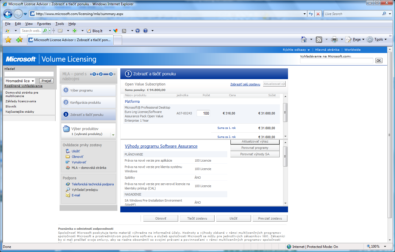Open the address bar history dropdown

pyautogui.click(x=305, y=14)
